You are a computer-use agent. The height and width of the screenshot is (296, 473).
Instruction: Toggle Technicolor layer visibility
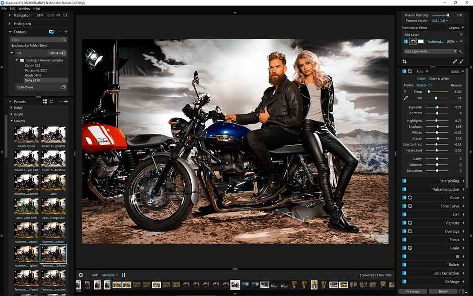tap(406, 41)
